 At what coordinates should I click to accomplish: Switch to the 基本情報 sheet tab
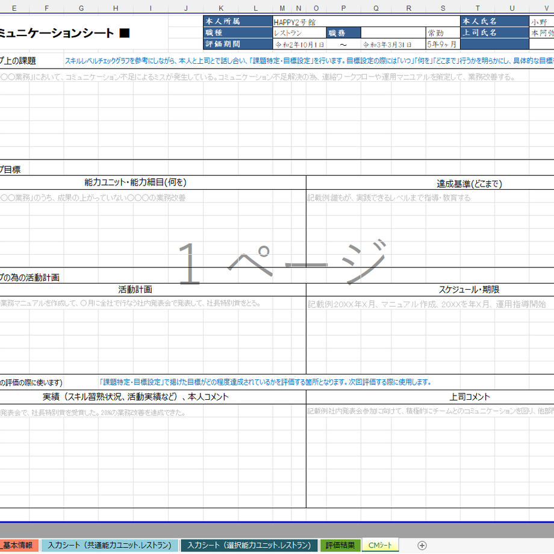[19, 545]
